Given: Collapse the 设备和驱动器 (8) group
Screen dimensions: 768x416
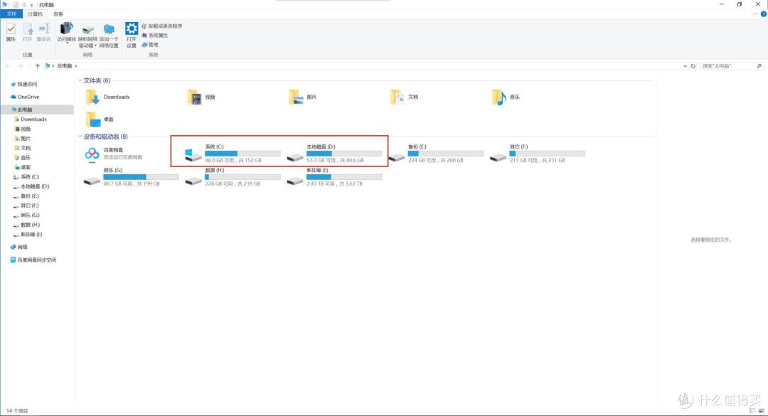Looking at the screenshot, I should click(80, 137).
